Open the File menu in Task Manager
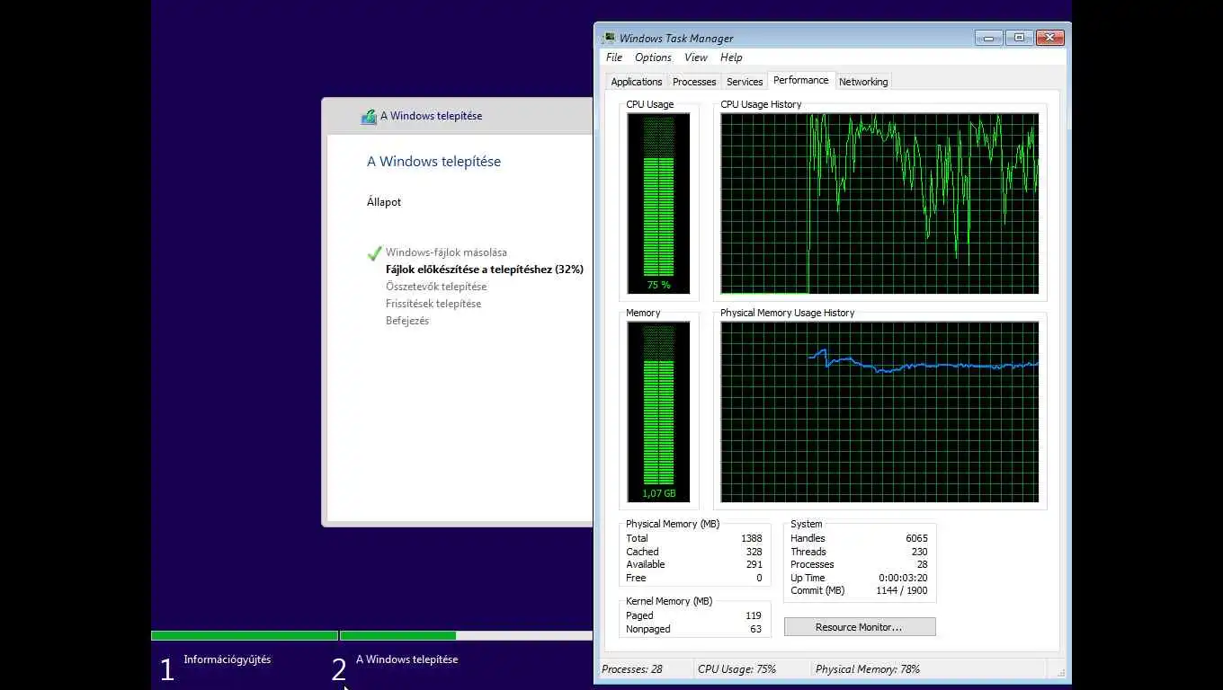The height and width of the screenshot is (690, 1223). point(614,57)
